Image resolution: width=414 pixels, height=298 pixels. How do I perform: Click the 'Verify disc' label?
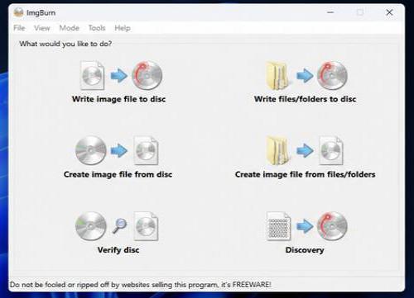[x=118, y=250]
